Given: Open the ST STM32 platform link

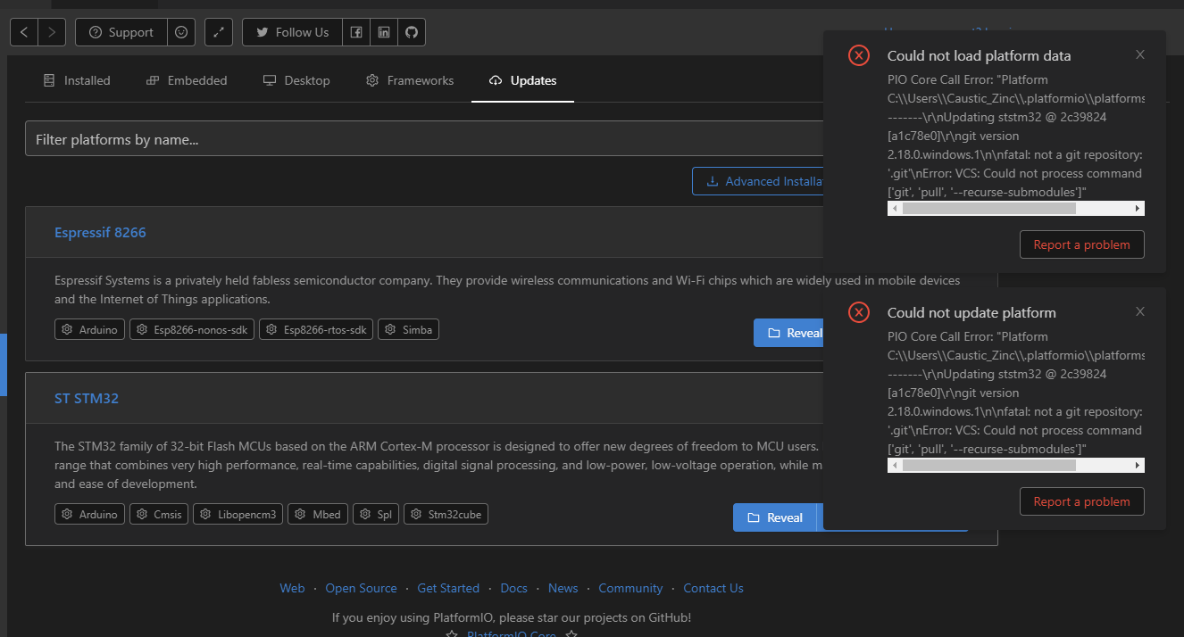Looking at the screenshot, I should 87,398.
